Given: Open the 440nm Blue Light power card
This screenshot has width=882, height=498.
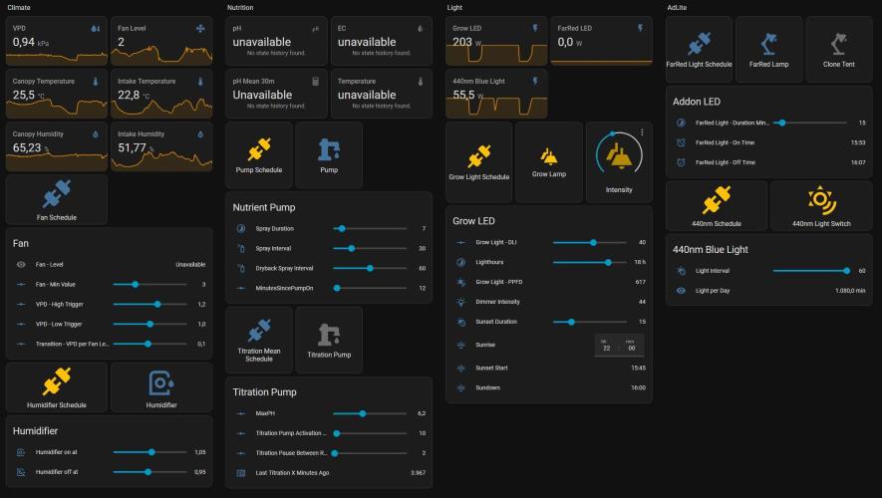Looking at the screenshot, I should point(496,94).
